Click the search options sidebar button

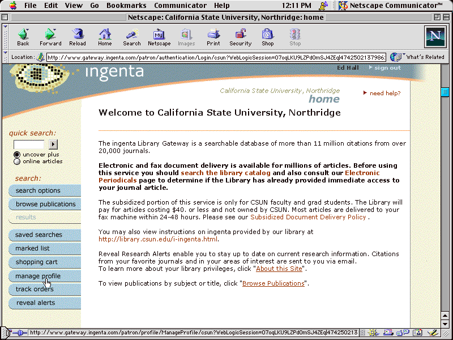[x=45, y=190]
